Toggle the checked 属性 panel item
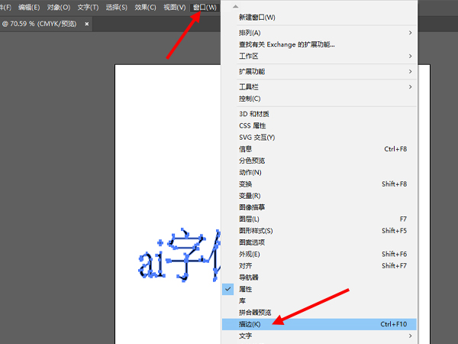This screenshot has height=344, width=458. (245, 289)
